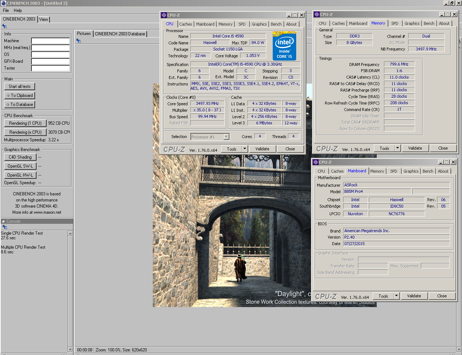Viewport: 462px width, 355px height.
Task: Click the 'American Megatrends Inc.' brand field
Action: [396, 231]
